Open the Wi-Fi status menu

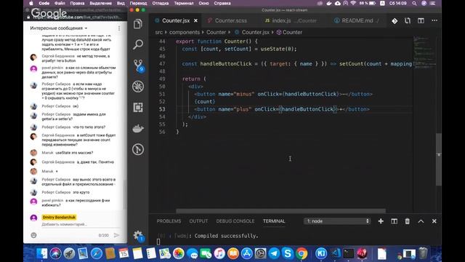[353, 3]
